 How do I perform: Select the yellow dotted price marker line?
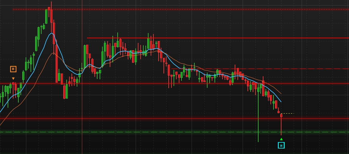click(x=288, y=114)
